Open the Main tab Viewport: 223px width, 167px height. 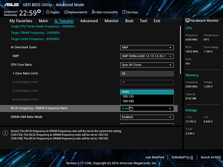(43, 21)
